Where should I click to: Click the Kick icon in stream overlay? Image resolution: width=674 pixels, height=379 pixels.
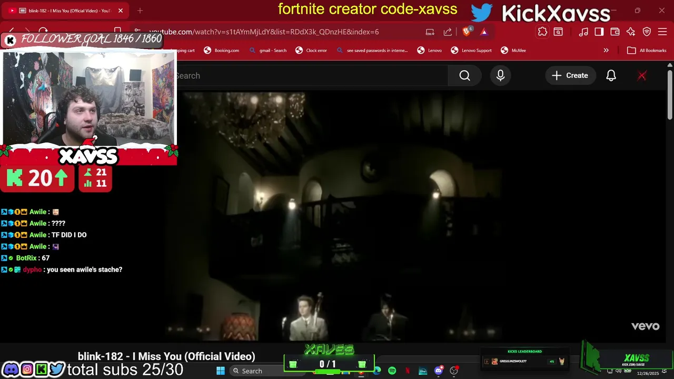[41, 370]
